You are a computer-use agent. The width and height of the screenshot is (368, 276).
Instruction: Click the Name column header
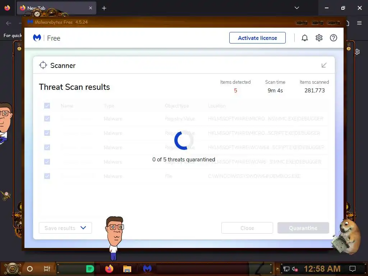67,106
